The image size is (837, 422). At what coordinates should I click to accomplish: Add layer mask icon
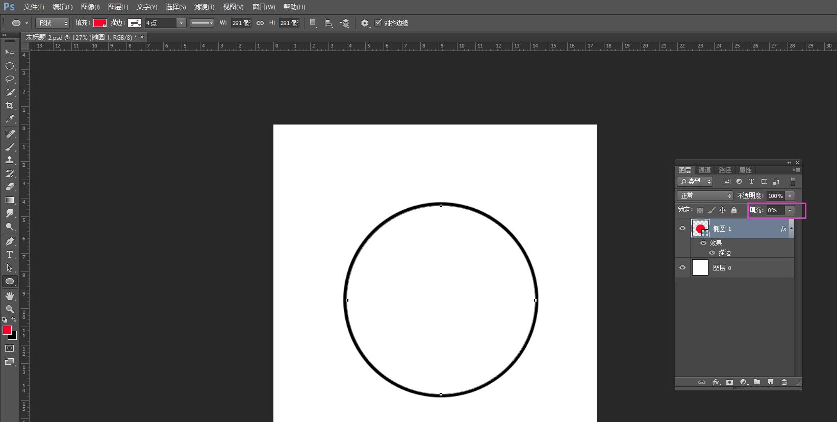tap(730, 382)
